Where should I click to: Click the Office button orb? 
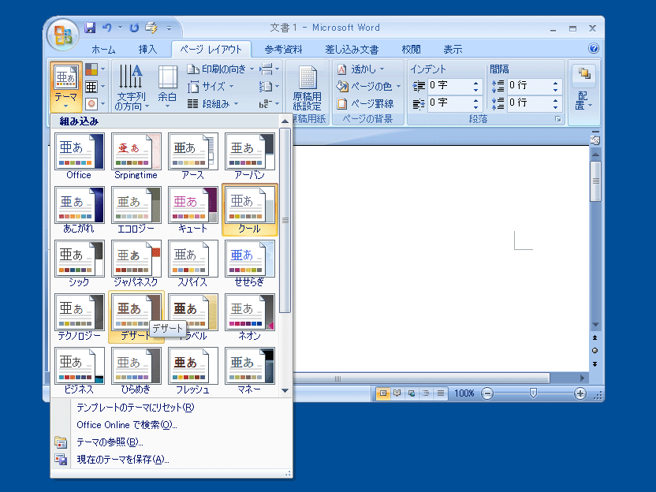63,35
